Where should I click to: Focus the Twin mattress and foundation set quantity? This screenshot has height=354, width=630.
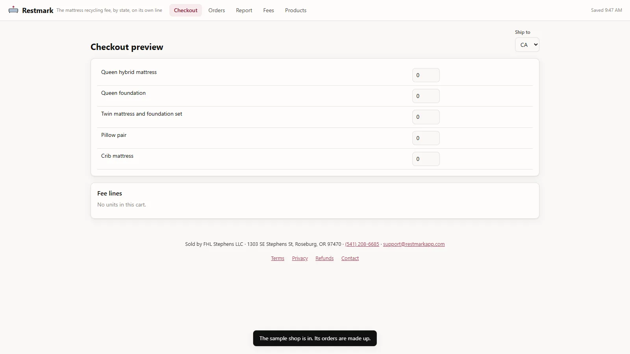point(426,117)
